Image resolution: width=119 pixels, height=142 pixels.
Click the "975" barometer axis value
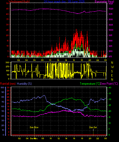pyautogui.click(x=110, y=57)
